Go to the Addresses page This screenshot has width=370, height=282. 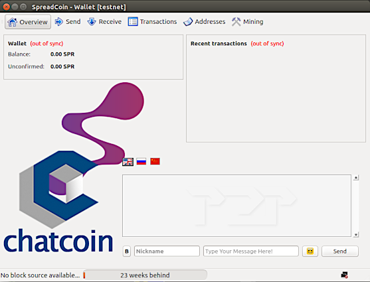coord(204,22)
